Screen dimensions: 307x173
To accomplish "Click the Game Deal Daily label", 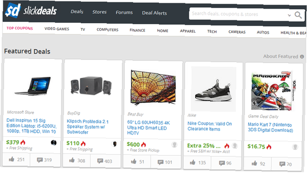I will click(263, 117).
